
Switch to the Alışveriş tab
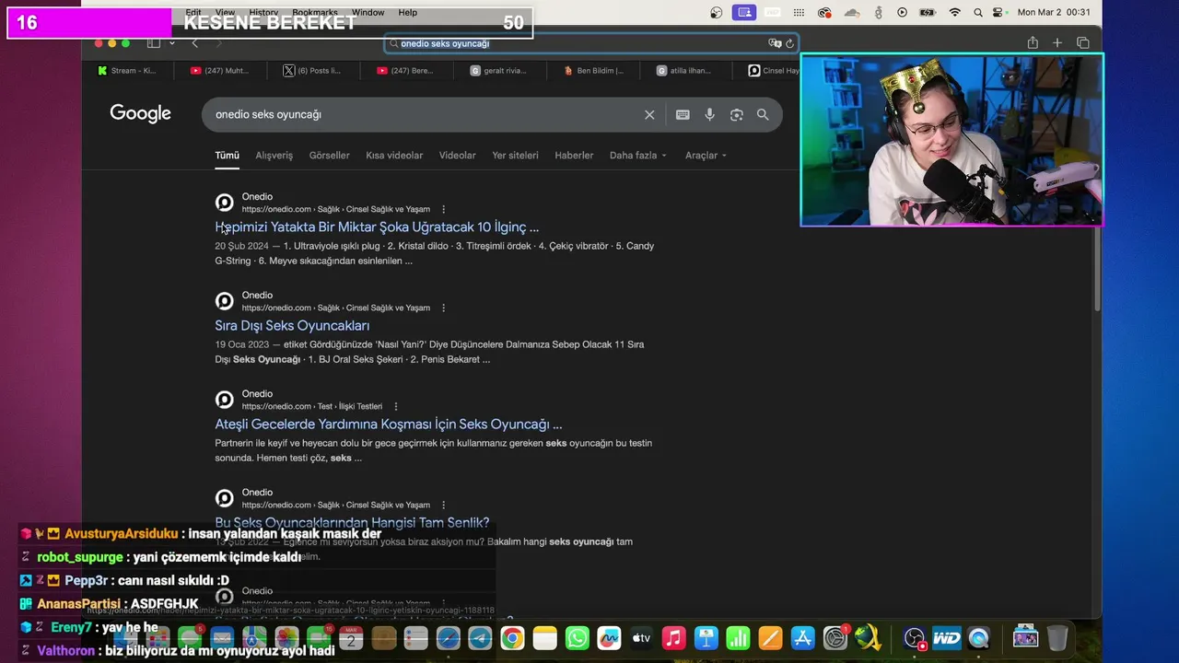pos(274,156)
